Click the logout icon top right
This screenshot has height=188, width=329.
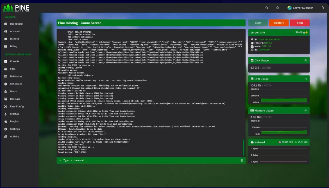click(x=323, y=8)
